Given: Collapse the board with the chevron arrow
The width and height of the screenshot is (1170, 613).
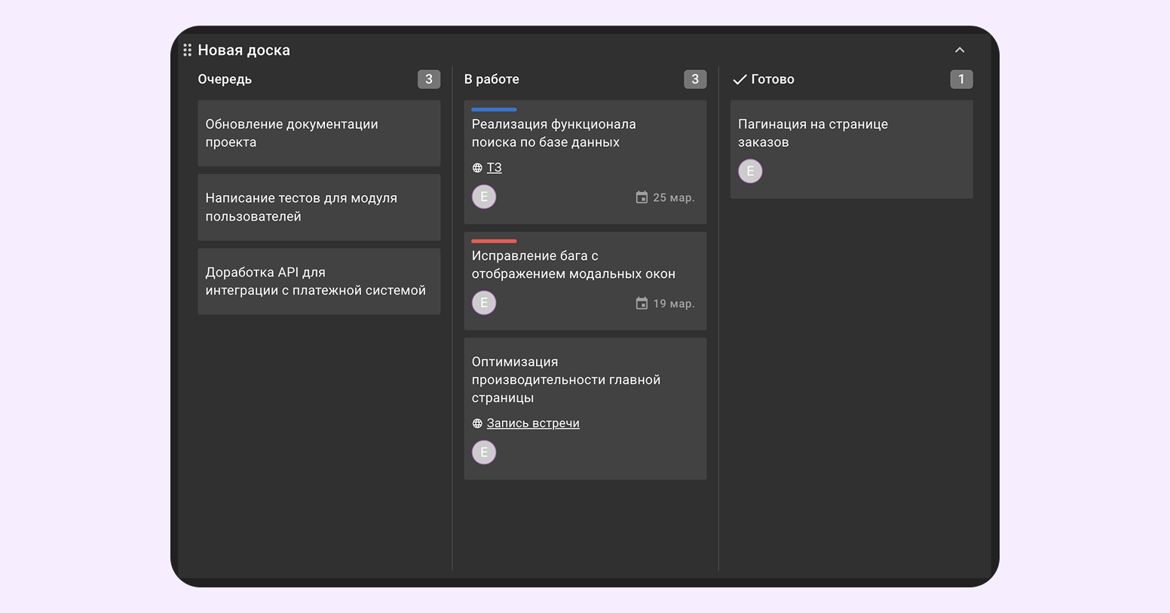Looking at the screenshot, I should pyautogui.click(x=960, y=50).
